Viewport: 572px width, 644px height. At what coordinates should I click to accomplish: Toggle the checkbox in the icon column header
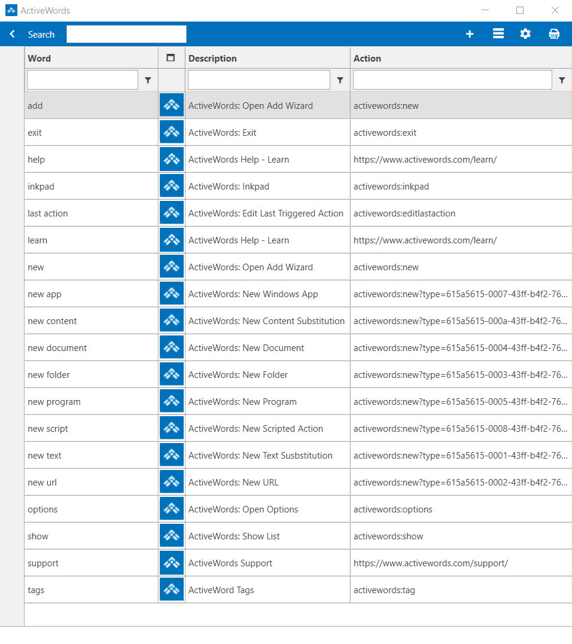point(171,57)
